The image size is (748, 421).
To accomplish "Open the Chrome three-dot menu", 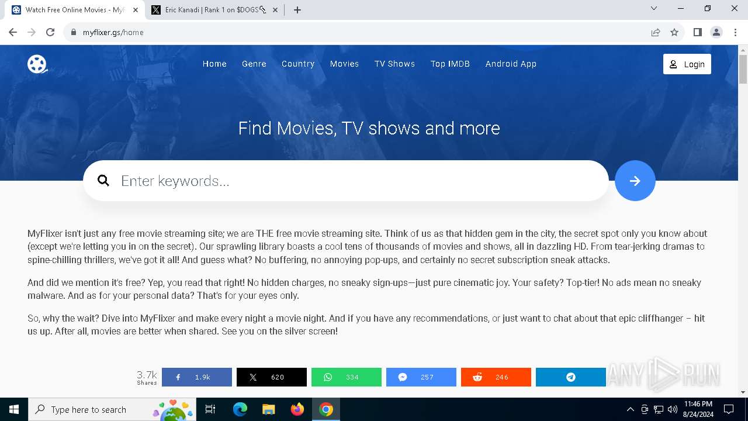I will pyautogui.click(x=735, y=32).
